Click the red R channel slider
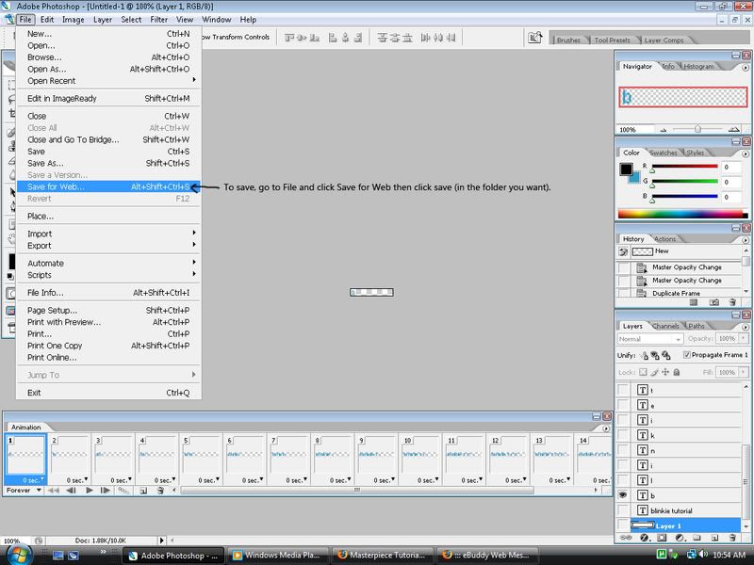Viewport: 754px width, 565px height. coord(685,167)
